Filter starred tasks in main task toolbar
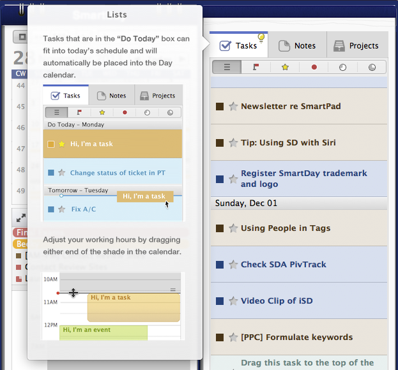 click(285, 67)
